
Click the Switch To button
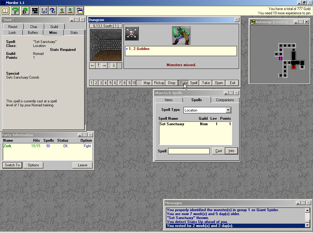tap(12, 165)
